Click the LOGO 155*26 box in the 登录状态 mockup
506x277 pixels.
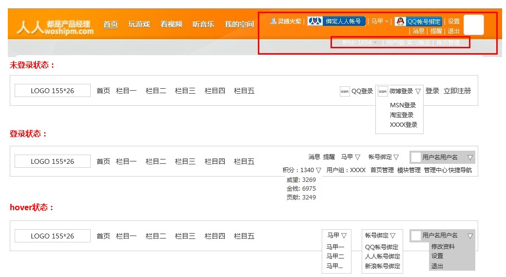[53, 161]
